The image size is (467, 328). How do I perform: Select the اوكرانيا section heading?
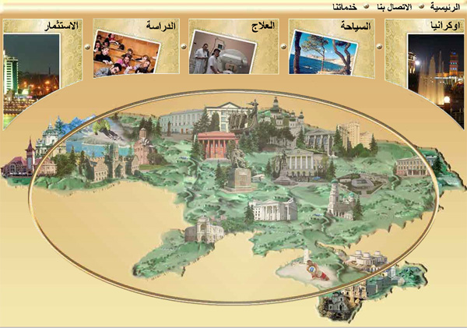pos(445,26)
